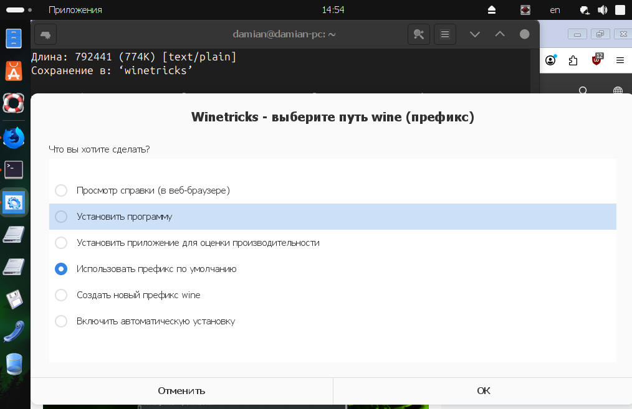
Task: Minimize the browser window
Action: (x=578, y=34)
